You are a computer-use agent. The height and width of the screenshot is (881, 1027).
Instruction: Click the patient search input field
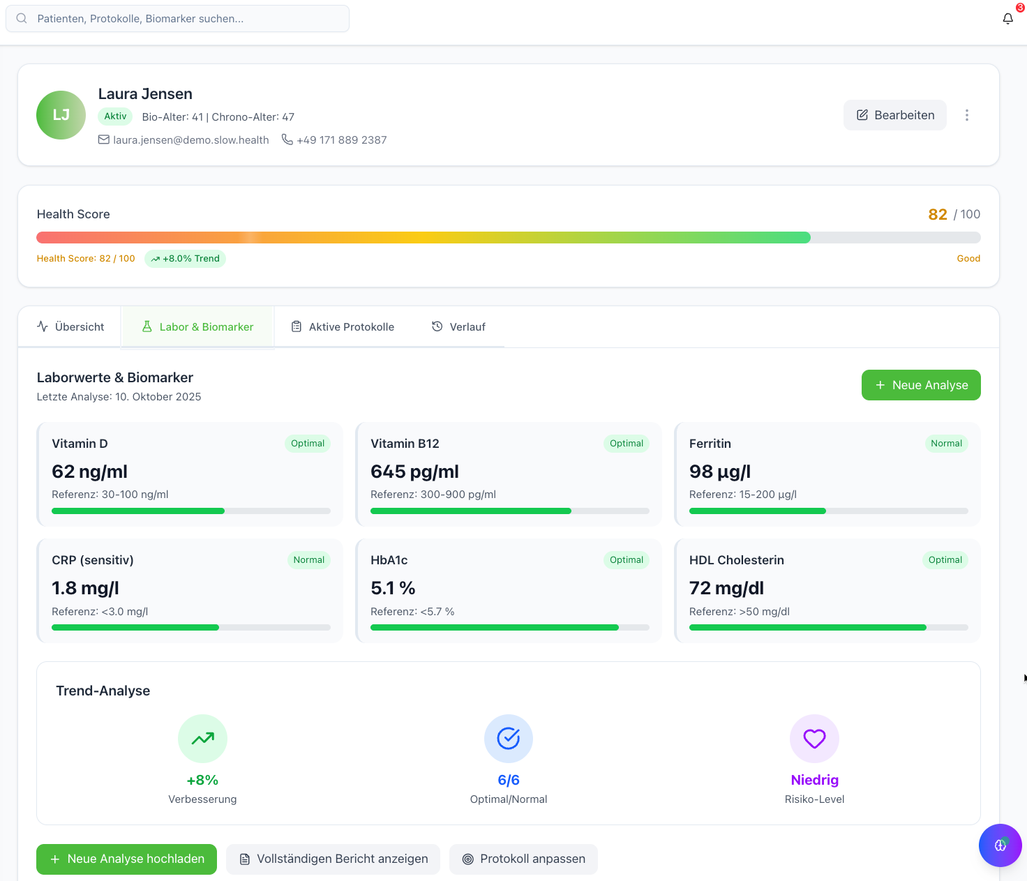tap(177, 18)
